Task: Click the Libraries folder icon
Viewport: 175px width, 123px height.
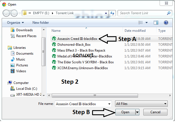Action: pyautogui.click(x=10, y=48)
